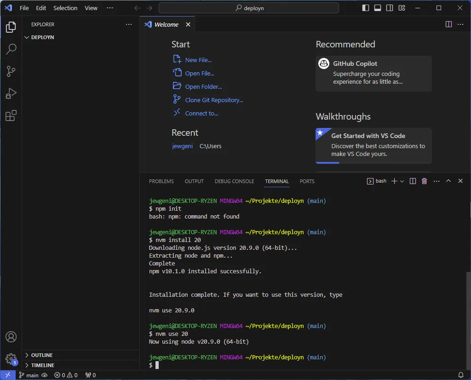Toggle the bottom panel layout icon

pyautogui.click(x=378, y=8)
